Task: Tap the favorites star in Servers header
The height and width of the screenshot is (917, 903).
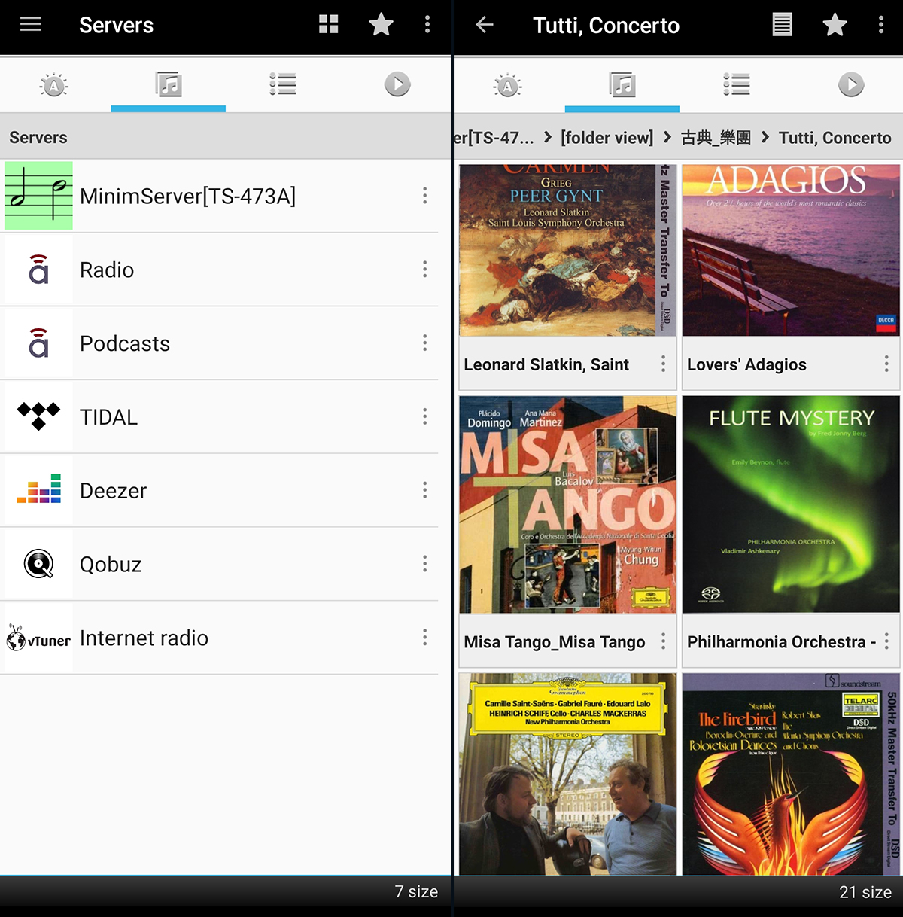Action: coord(382,25)
